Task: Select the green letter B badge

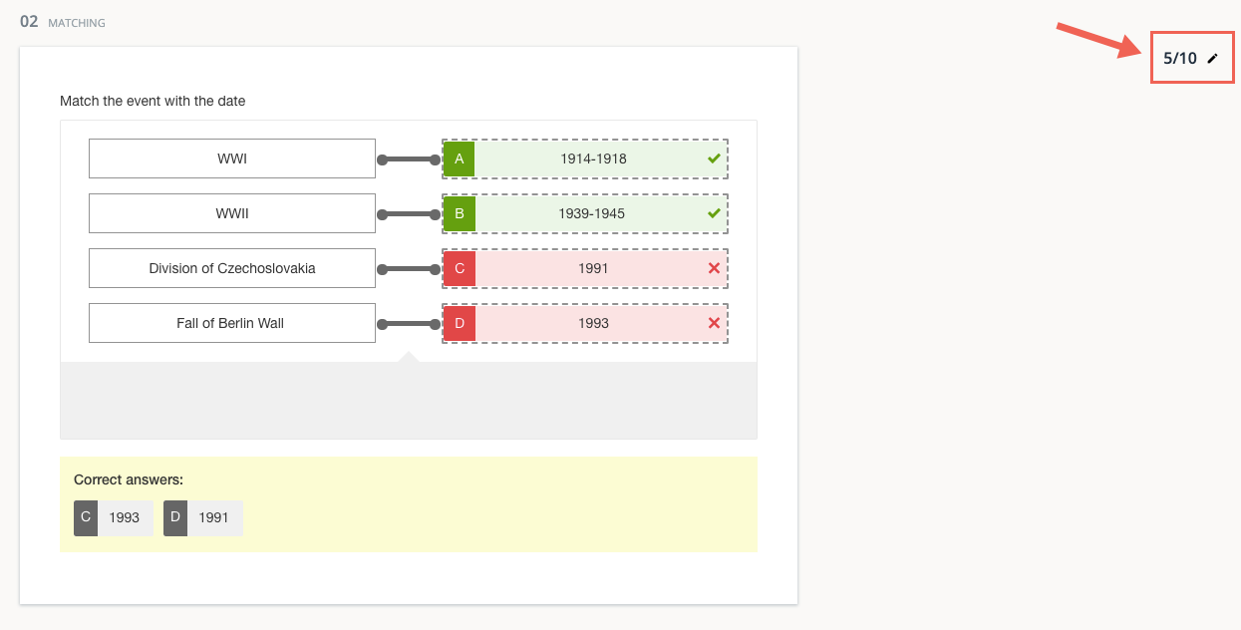Action: [459, 212]
